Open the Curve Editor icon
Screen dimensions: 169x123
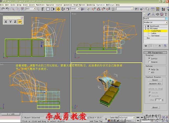pyautogui.click(x=153, y=9)
